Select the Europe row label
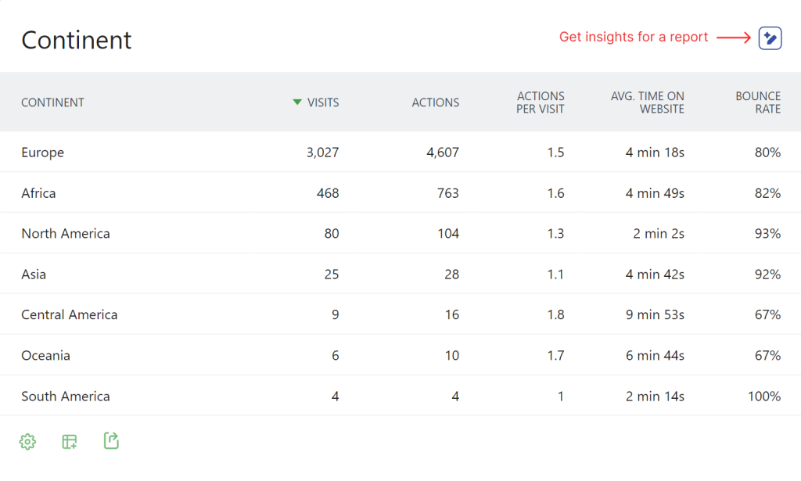The height and width of the screenshot is (481, 801). [x=43, y=153]
